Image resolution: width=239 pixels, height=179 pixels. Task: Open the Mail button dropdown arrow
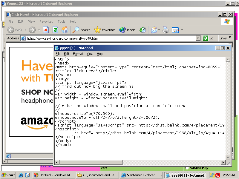159,30
